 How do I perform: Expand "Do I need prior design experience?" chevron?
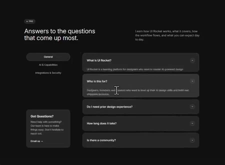click(192, 106)
